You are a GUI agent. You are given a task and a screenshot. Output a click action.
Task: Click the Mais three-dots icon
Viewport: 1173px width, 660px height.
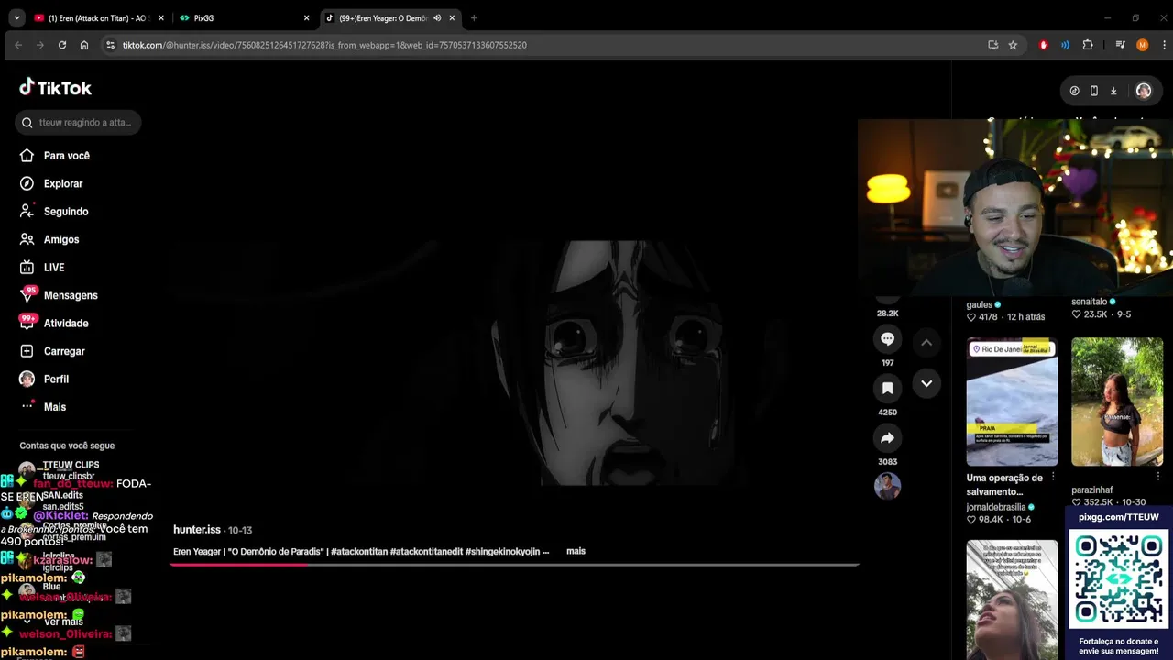[27, 406]
